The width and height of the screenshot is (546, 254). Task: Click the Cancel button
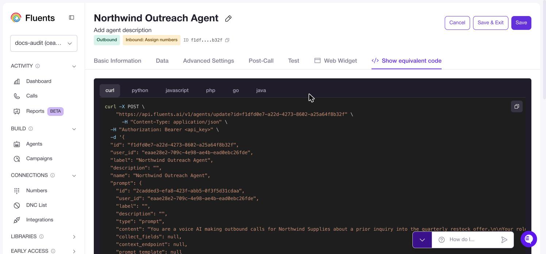coord(457,23)
